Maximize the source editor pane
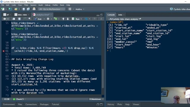190x107 pixels. [x=101, y=15]
